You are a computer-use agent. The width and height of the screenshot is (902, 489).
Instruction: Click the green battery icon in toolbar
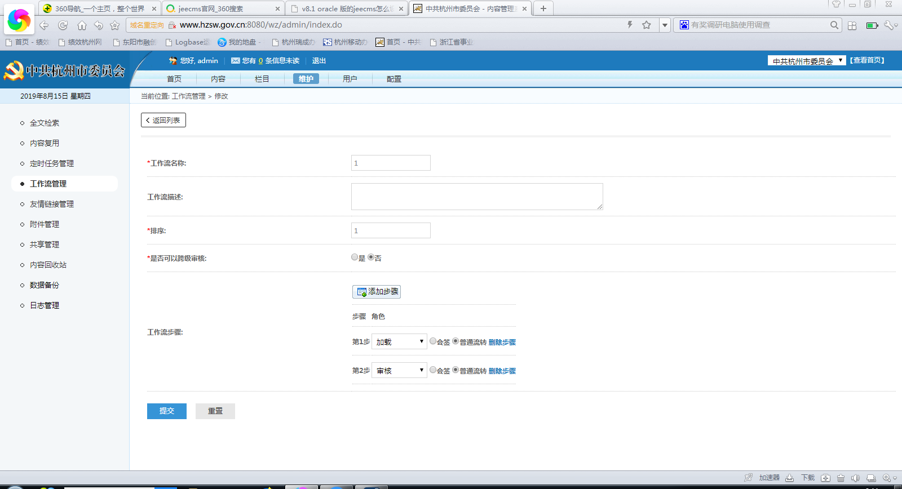coord(872,25)
